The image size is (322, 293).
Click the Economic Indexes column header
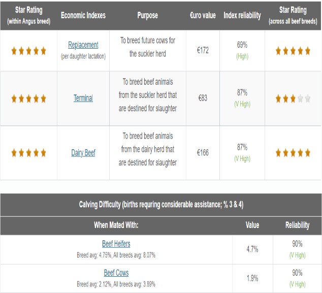click(83, 15)
